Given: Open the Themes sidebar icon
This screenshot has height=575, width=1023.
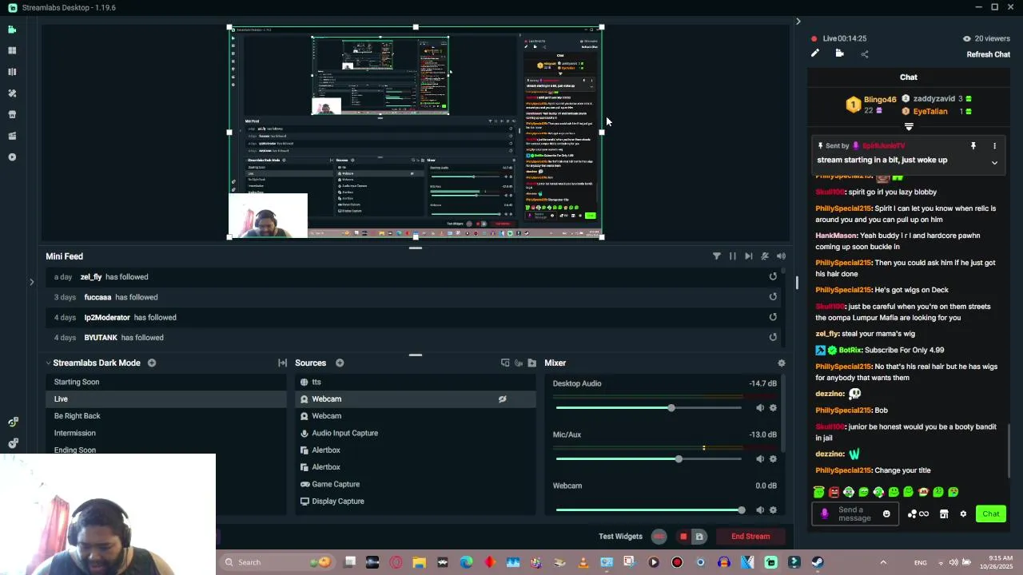Looking at the screenshot, I should (x=12, y=93).
